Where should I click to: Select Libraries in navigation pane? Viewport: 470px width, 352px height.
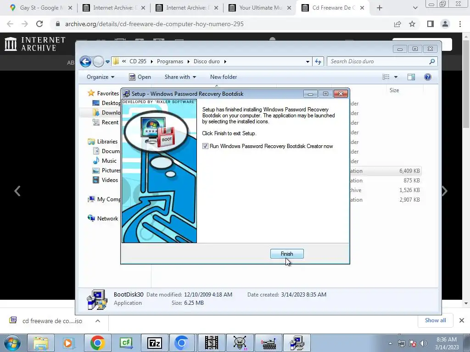(x=102, y=141)
